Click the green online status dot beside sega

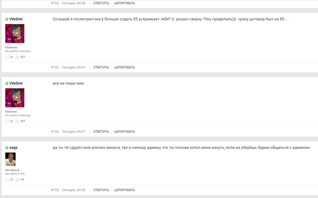pyautogui.click(x=7, y=148)
